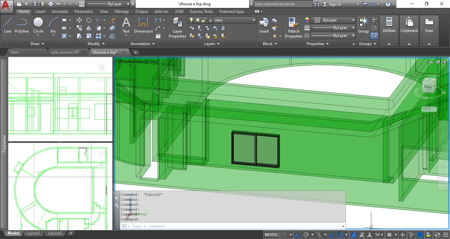Toggle annotation objects visibility in status bar
This screenshot has width=450, height=239.
coord(354,235)
